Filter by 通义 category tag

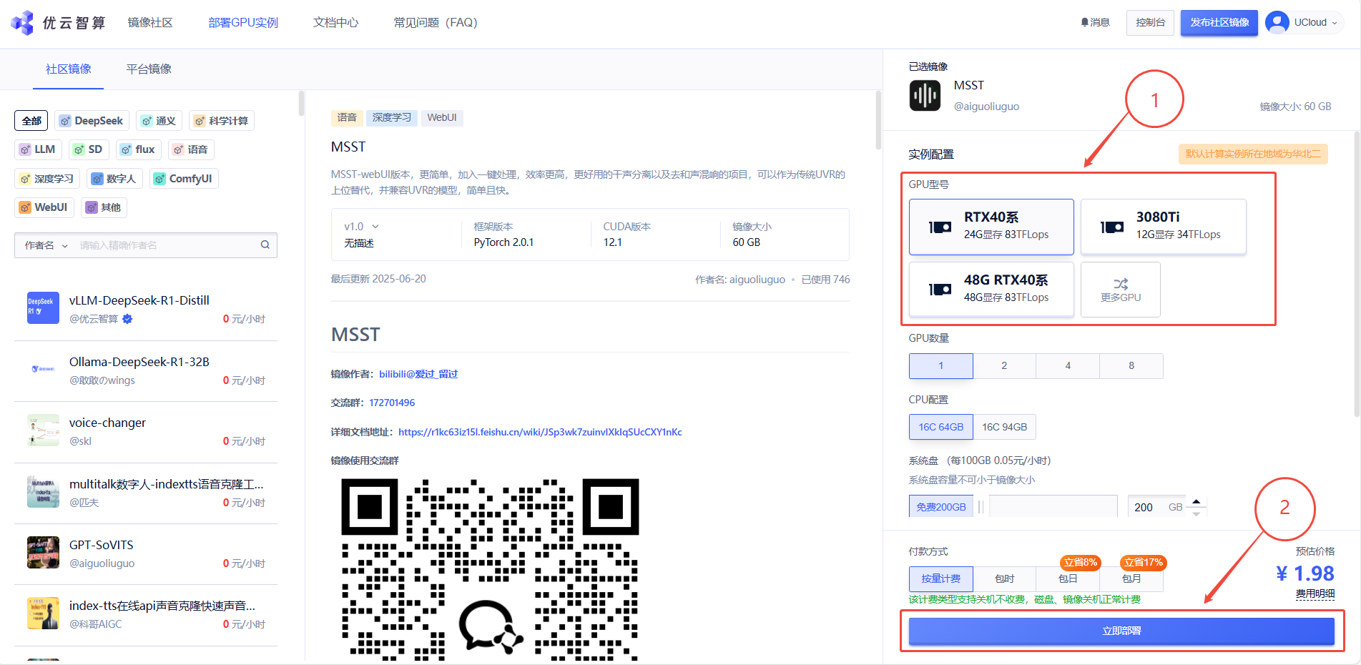pos(159,121)
